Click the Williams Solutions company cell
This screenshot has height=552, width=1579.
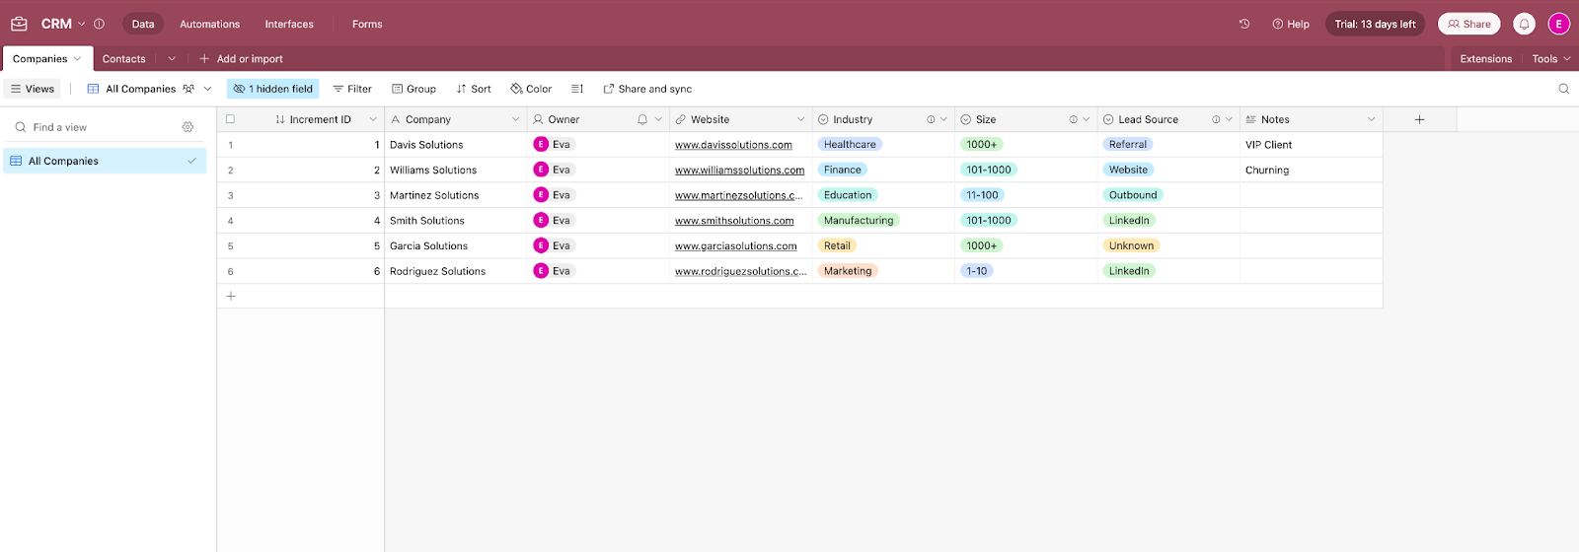tap(455, 170)
